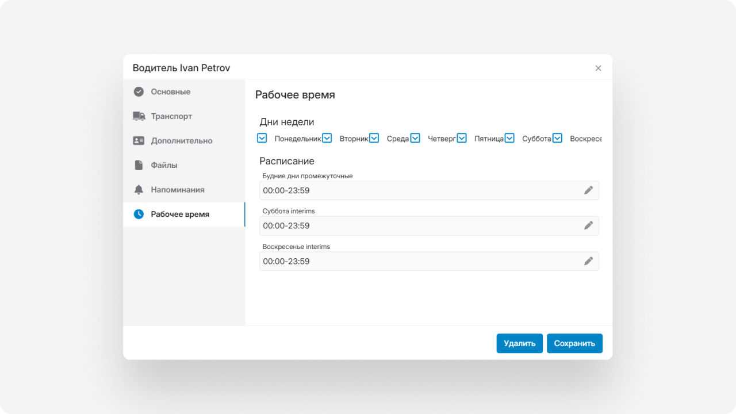The image size is (736, 414).
Task: Toggle the Воскресенье checkbox
Action: click(x=557, y=138)
